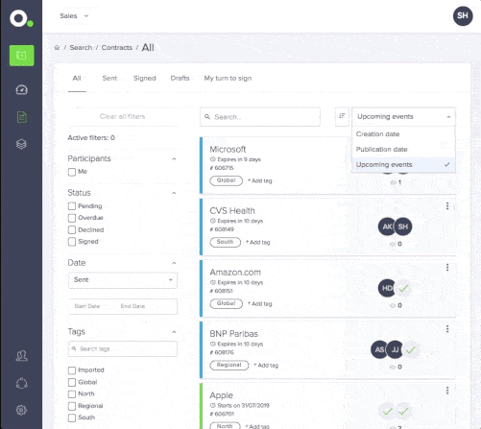Screen dimensions: 481x429
Task: Select Upcoming events sort option
Action: click(x=403, y=165)
